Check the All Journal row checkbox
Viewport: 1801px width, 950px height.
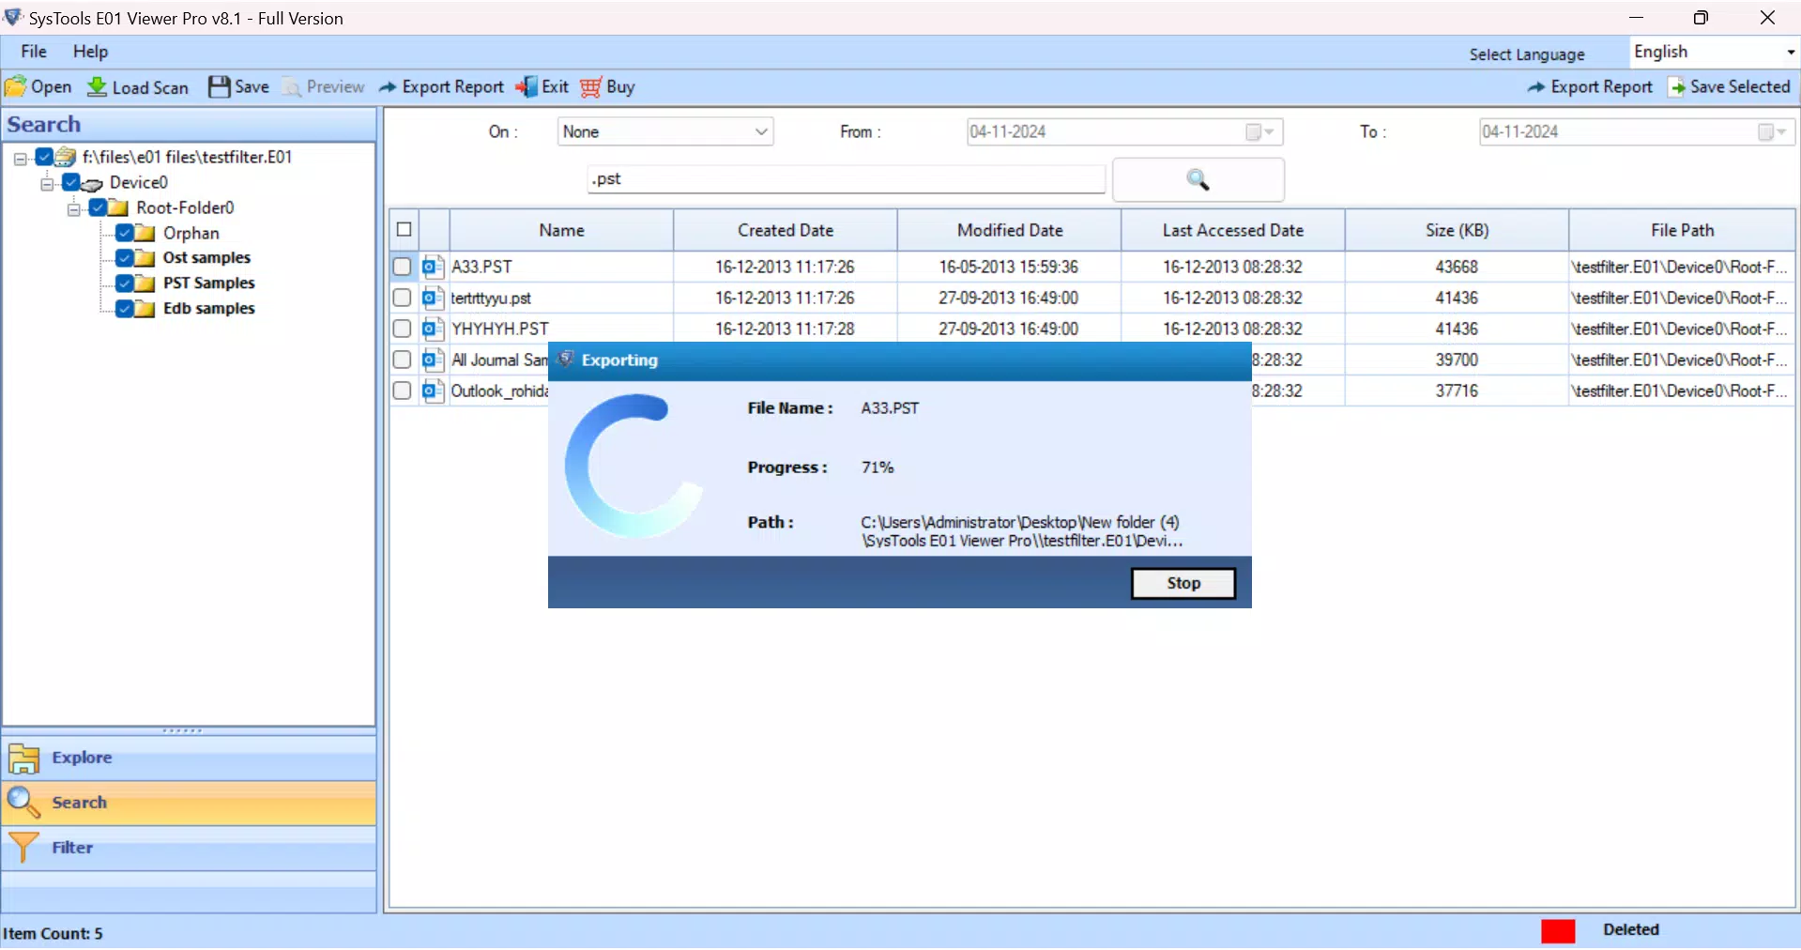tap(403, 360)
